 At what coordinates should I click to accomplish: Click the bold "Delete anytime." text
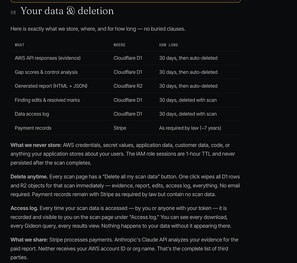coord(29,177)
